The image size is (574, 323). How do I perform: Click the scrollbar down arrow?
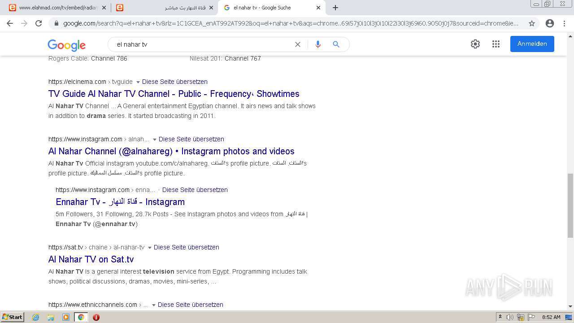pos(570,307)
